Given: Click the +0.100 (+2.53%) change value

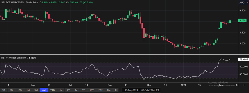Looking at the screenshot, I should 84,3.
